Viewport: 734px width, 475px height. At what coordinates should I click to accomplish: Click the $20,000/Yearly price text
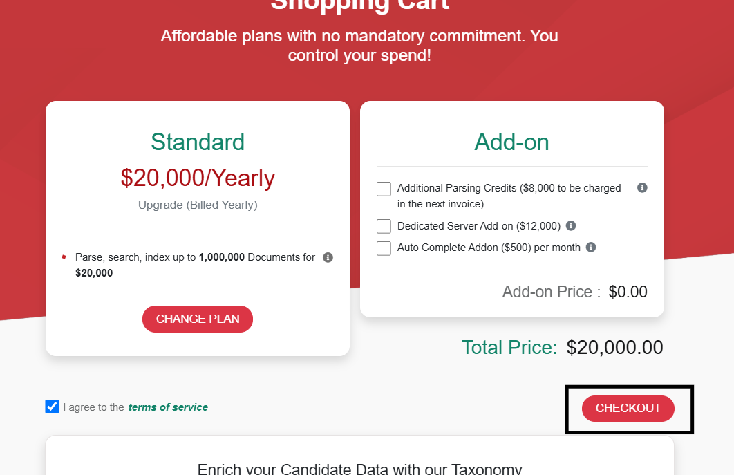[x=198, y=178]
